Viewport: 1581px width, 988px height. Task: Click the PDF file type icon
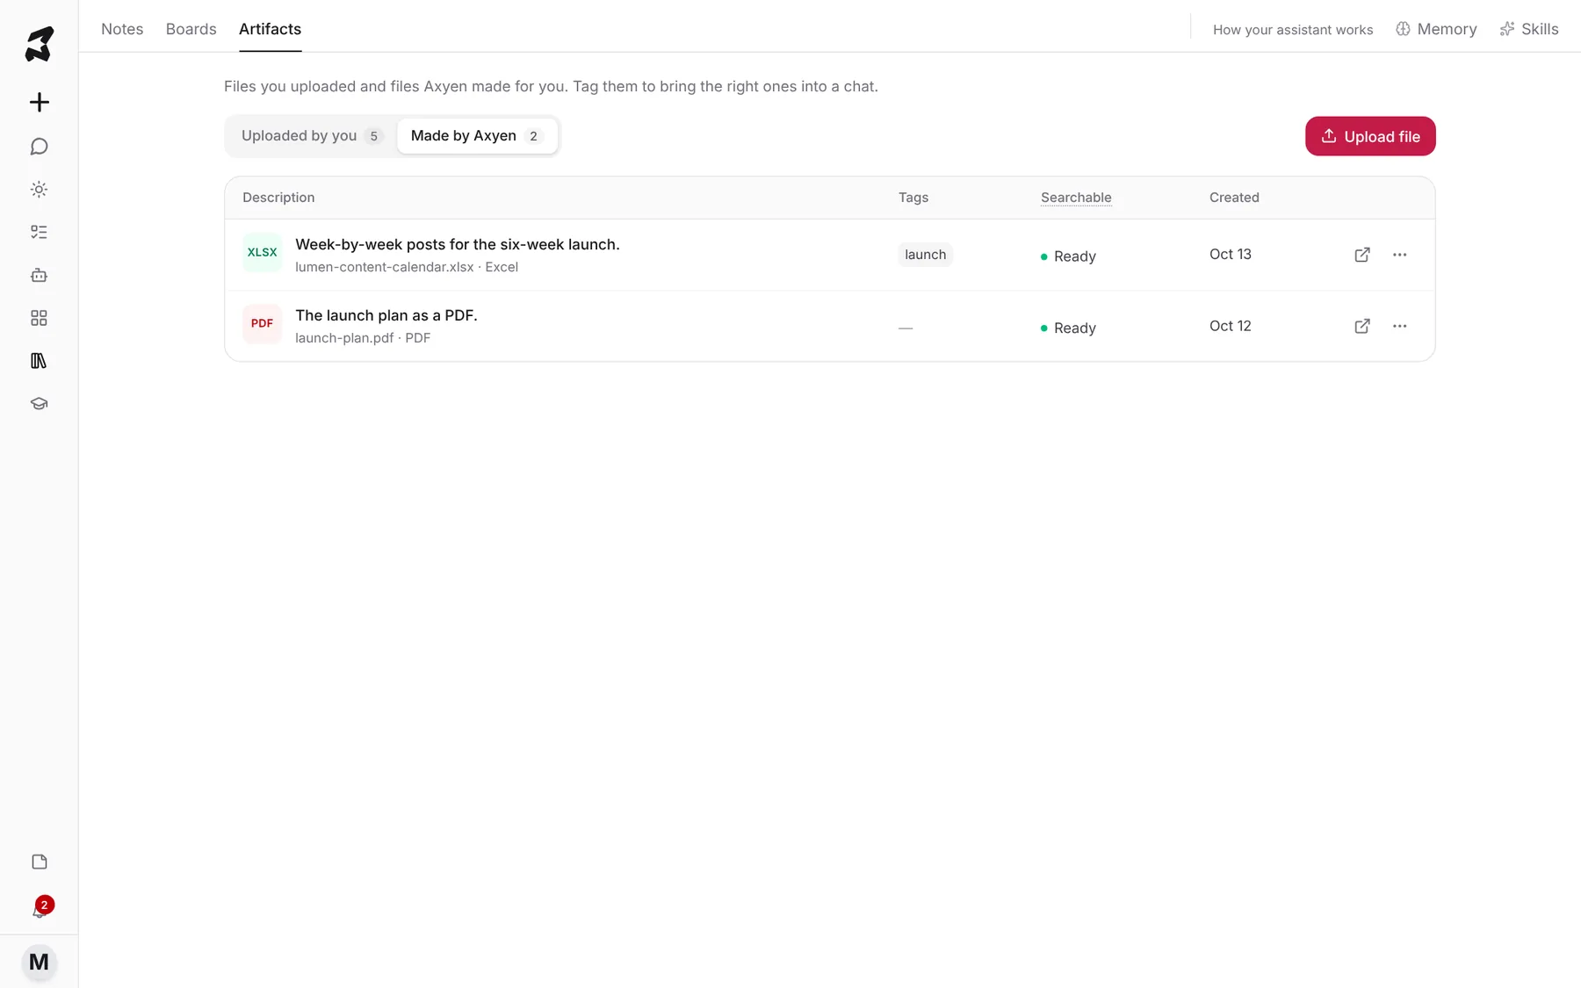coord(262,324)
